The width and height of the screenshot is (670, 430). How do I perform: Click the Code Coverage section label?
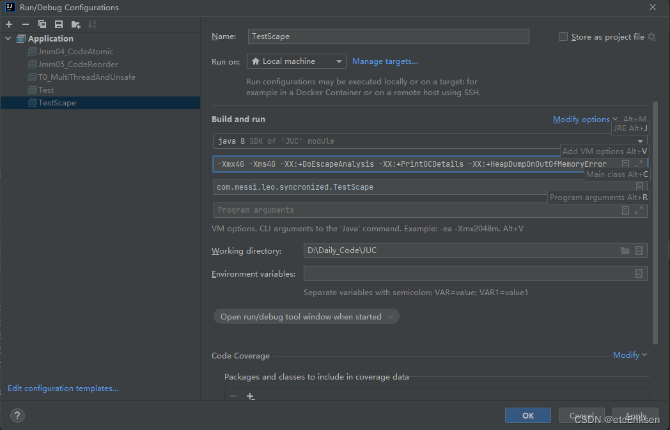pos(240,356)
